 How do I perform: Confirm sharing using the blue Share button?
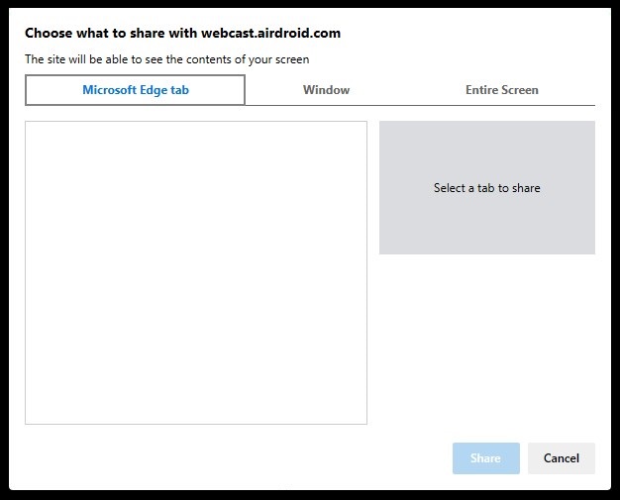click(486, 458)
